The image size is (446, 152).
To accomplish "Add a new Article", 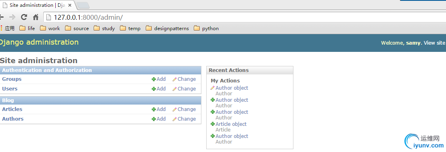I will point(159,109).
